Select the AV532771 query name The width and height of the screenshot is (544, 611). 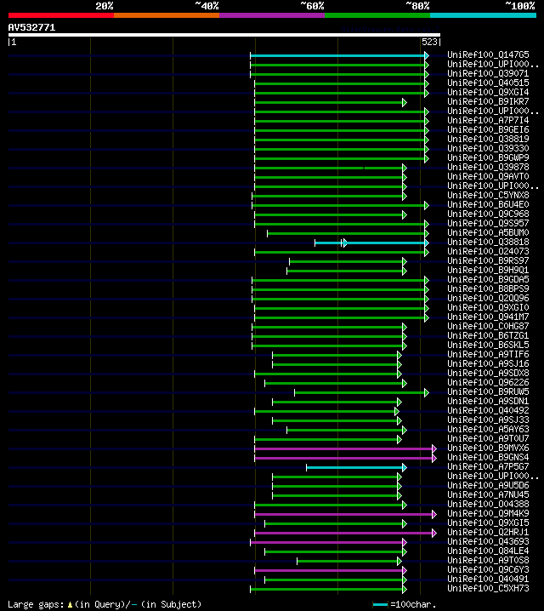coord(32,28)
